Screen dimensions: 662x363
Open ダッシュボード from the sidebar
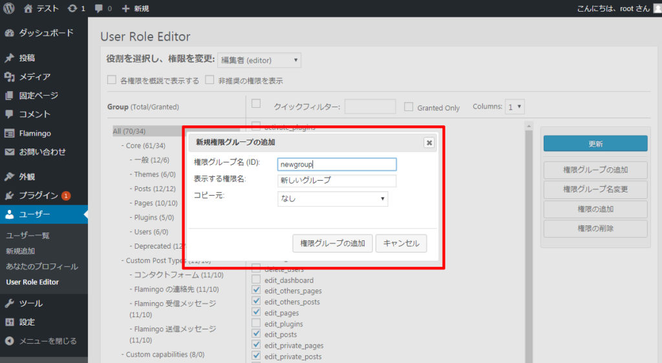point(45,33)
